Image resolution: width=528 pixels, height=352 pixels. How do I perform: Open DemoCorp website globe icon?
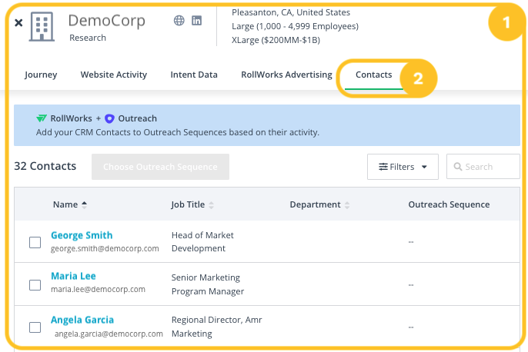(179, 21)
